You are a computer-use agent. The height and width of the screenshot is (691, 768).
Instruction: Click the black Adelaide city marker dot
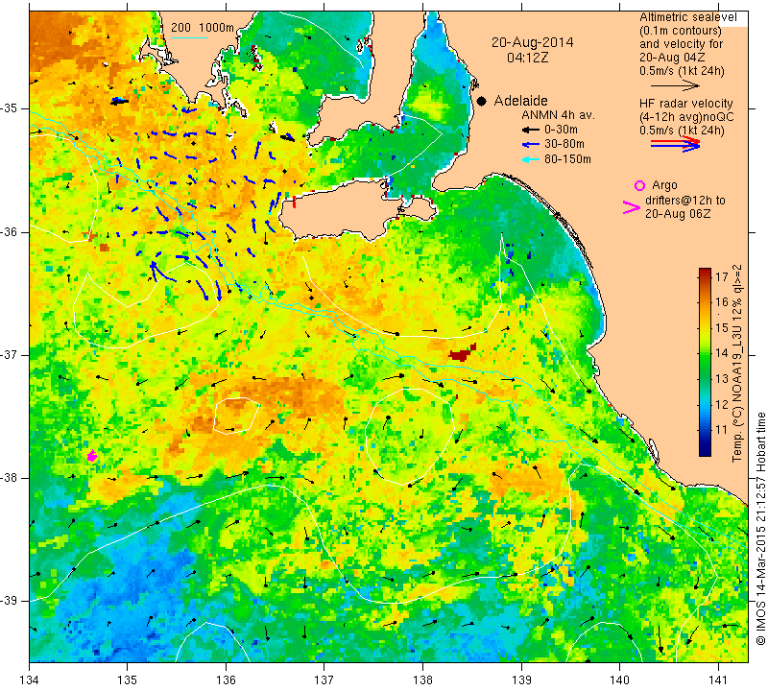pos(482,101)
